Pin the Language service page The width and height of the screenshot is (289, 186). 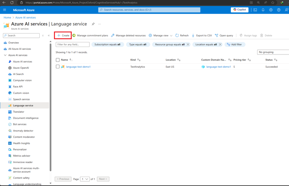[93, 24]
